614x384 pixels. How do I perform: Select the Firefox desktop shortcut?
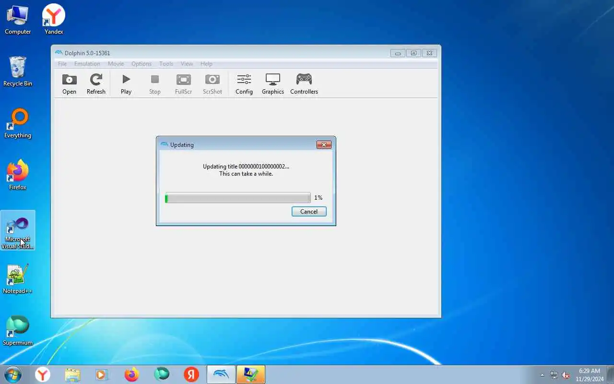(x=18, y=176)
